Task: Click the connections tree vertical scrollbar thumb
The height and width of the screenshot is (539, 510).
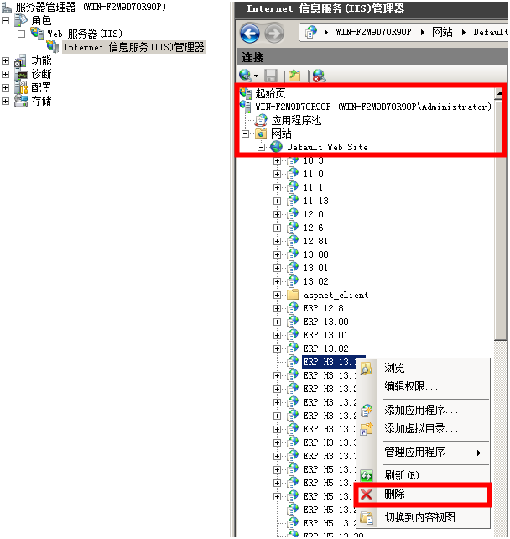Action: pos(500,220)
